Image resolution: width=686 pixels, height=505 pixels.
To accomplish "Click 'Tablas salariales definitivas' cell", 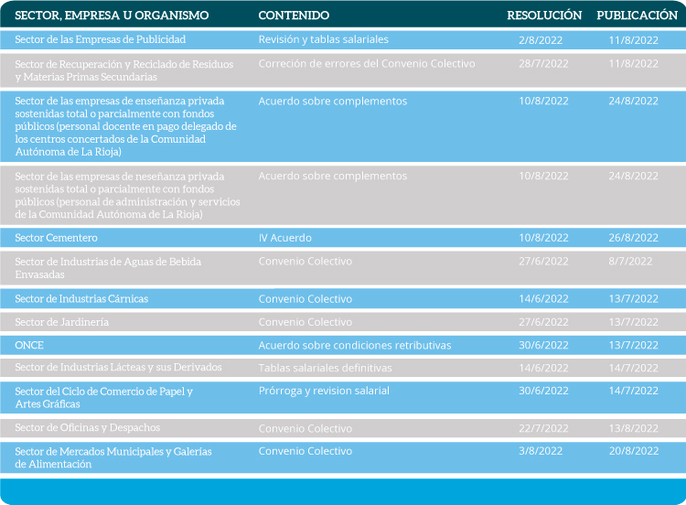I will point(325,368).
